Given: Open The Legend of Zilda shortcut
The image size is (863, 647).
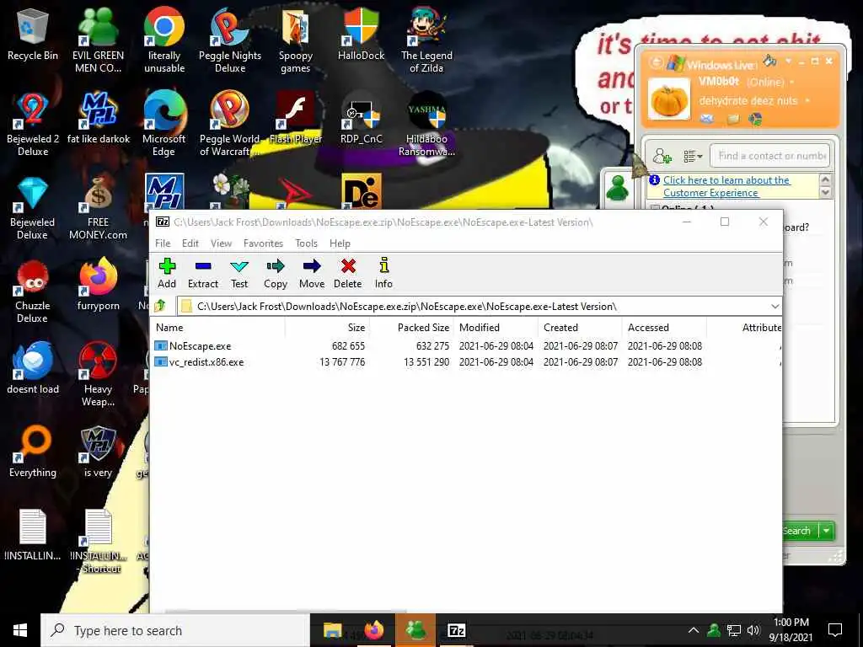Looking at the screenshot, I should (426, 40).
